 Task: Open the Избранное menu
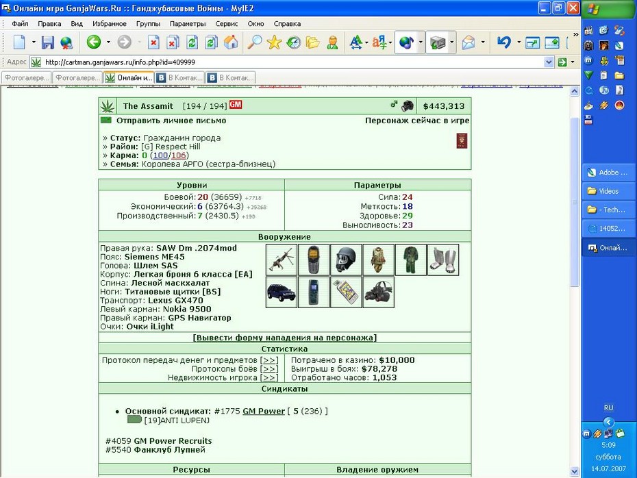[x=110, y=23]
